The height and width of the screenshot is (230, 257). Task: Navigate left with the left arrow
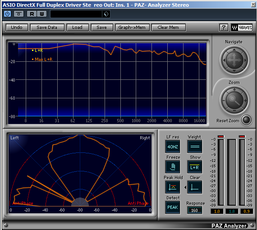(224, 60)
